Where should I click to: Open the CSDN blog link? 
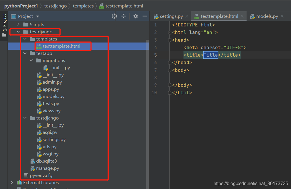click(x=251, y=183)
